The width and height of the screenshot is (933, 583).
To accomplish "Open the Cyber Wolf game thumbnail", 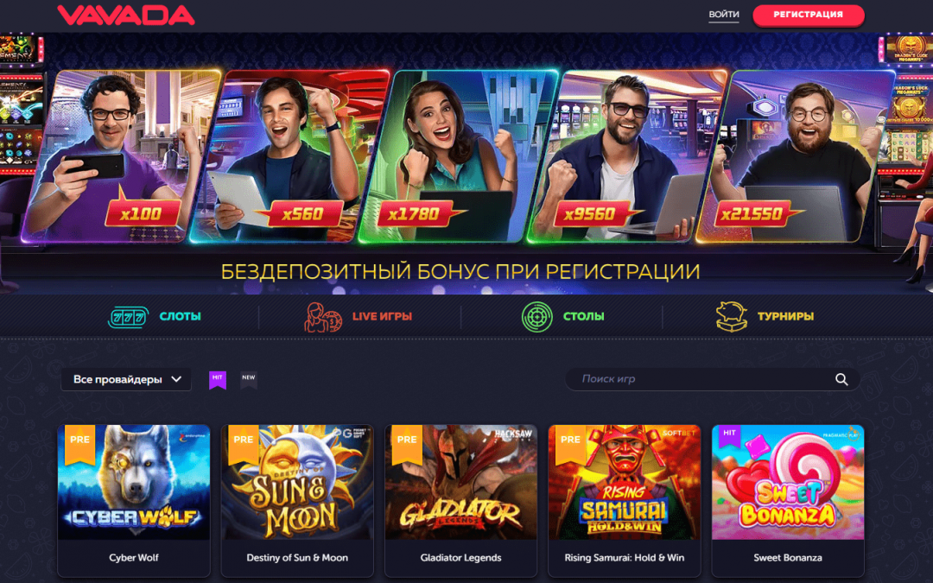I will 134,483.
